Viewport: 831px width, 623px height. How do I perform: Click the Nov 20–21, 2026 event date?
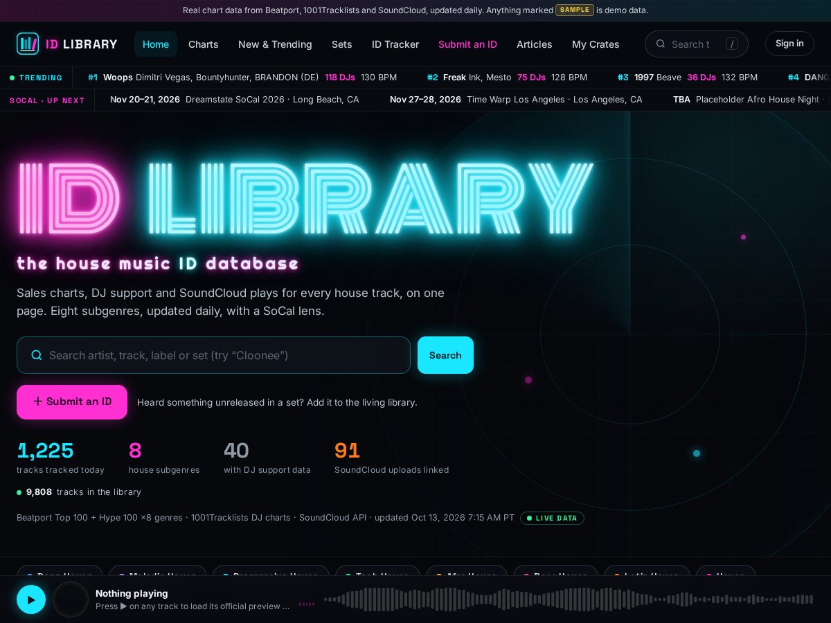(145, 100)
